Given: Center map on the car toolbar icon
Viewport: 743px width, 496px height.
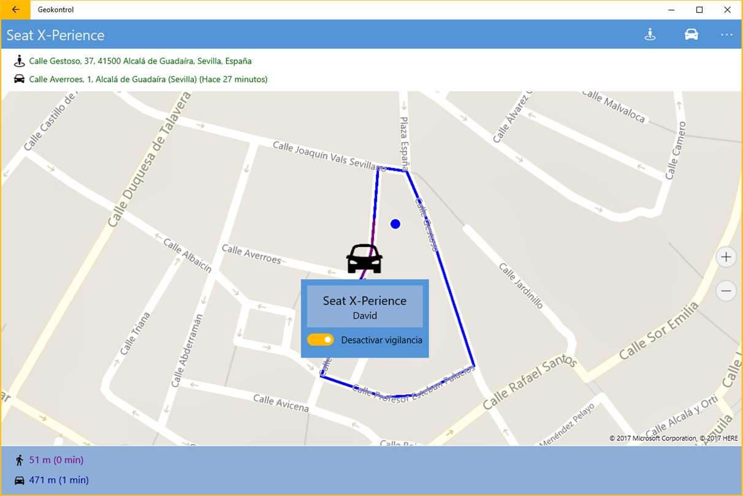Looking at the screenshot, I should coord(691,35).
